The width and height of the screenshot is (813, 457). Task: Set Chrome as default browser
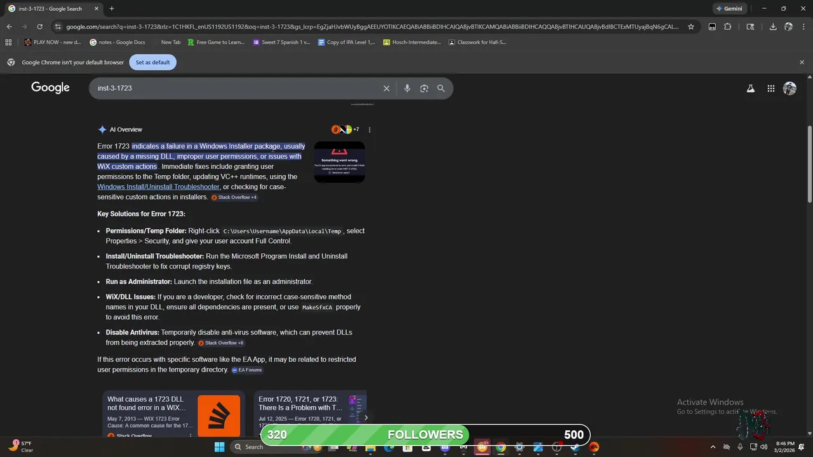(x=152, y=62)
